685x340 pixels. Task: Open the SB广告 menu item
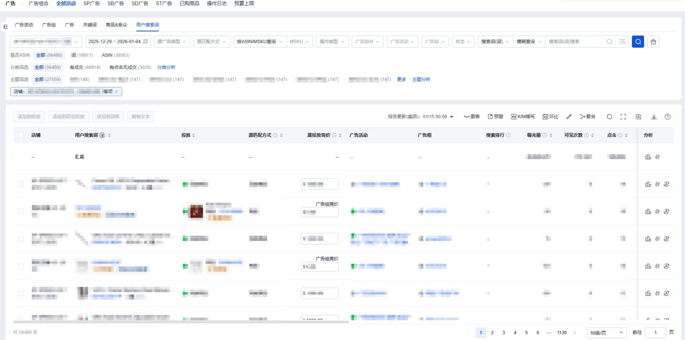coord(115,3)
